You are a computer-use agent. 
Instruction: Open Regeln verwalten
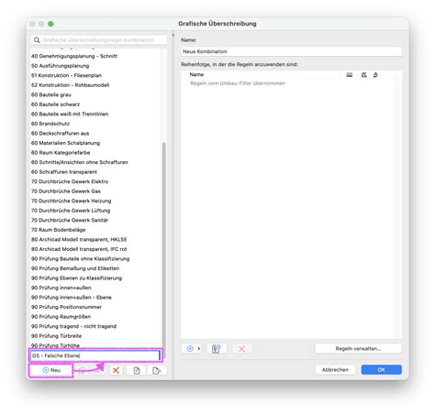pyautogui.click(x=358, y=348)
